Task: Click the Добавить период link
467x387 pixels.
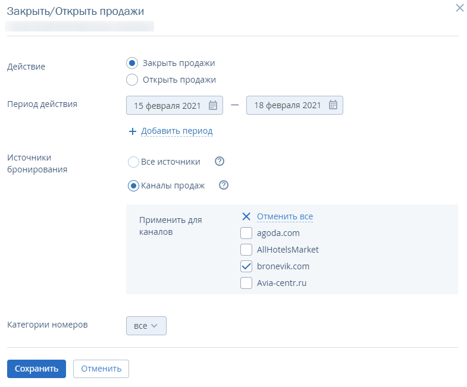Action: (x=177, y=131)
